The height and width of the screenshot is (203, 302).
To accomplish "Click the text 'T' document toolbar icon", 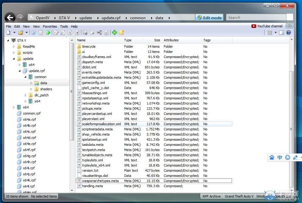I will tap(77, 33).
